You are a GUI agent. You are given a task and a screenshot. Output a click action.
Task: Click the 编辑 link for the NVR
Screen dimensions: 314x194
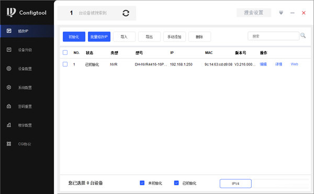(x=263, y=64)
